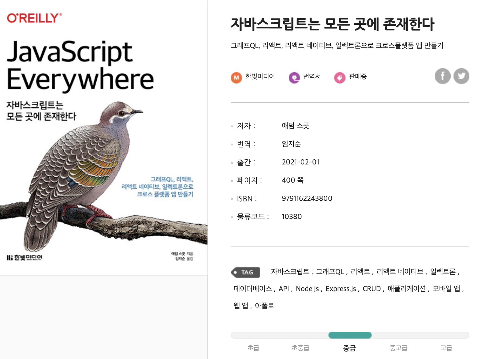This screenshot has width=491, height=359.
Task: Click the CRUD tag
Action: (x=371, y=289)
